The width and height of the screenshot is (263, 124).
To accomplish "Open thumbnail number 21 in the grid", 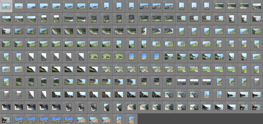I will point(257,6).
